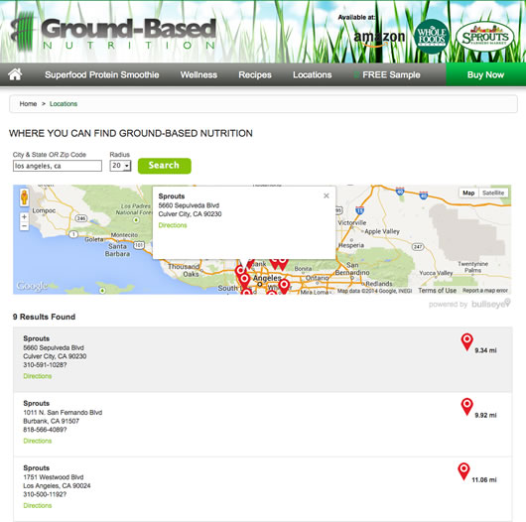Click the Google logo on the map
This screenshot has height=522, width=526.
click(32, 286)
